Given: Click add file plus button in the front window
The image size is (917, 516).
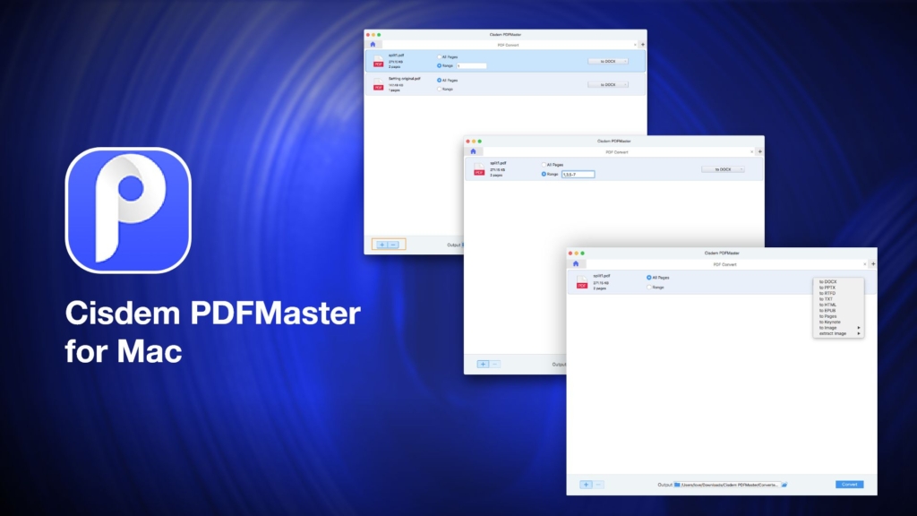Looking at the screenshot, I should pyautogui.click(x=586, y=485).
